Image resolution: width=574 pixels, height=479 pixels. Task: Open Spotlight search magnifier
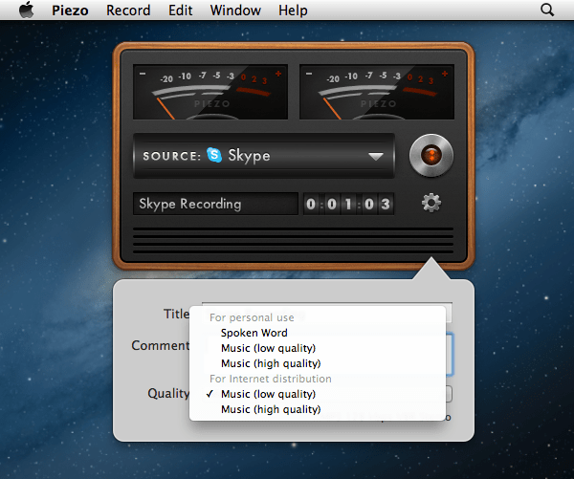547,10
